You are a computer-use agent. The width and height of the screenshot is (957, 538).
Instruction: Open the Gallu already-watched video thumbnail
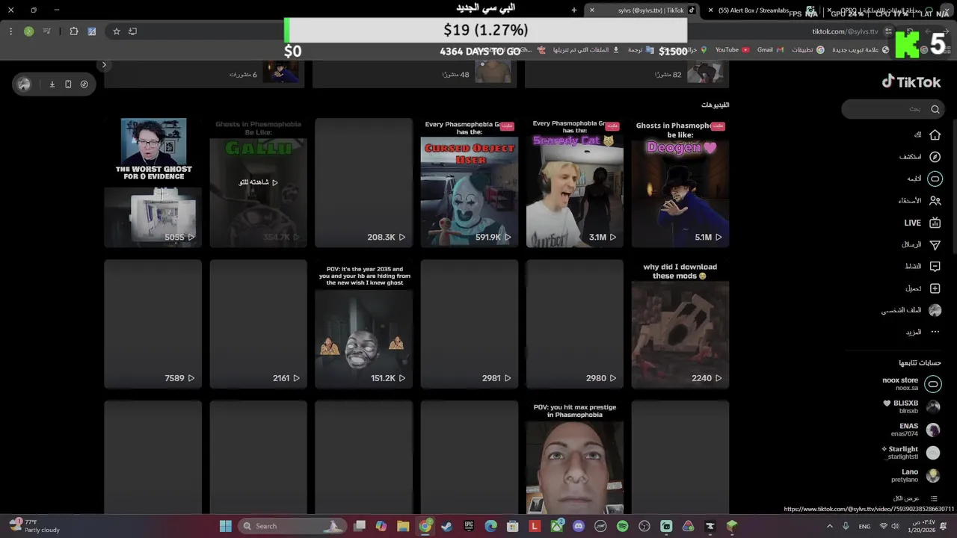[x=258, y=182]
